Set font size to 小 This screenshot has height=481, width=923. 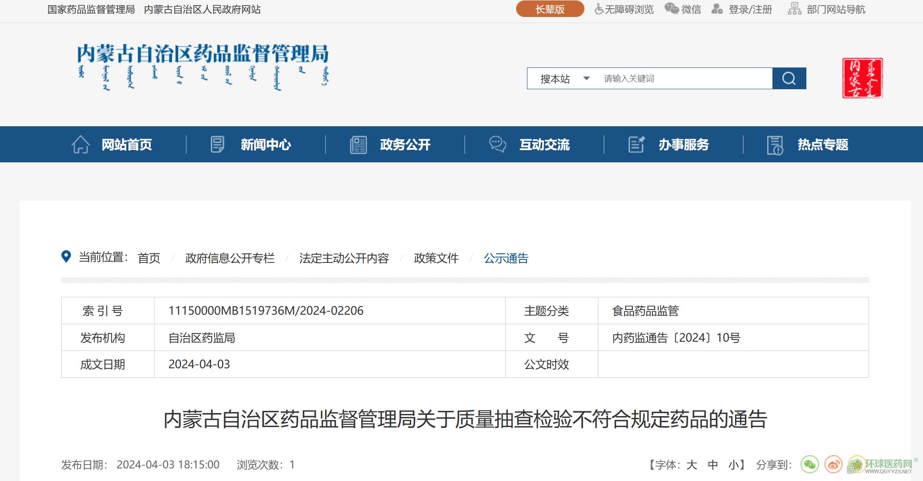733,465
